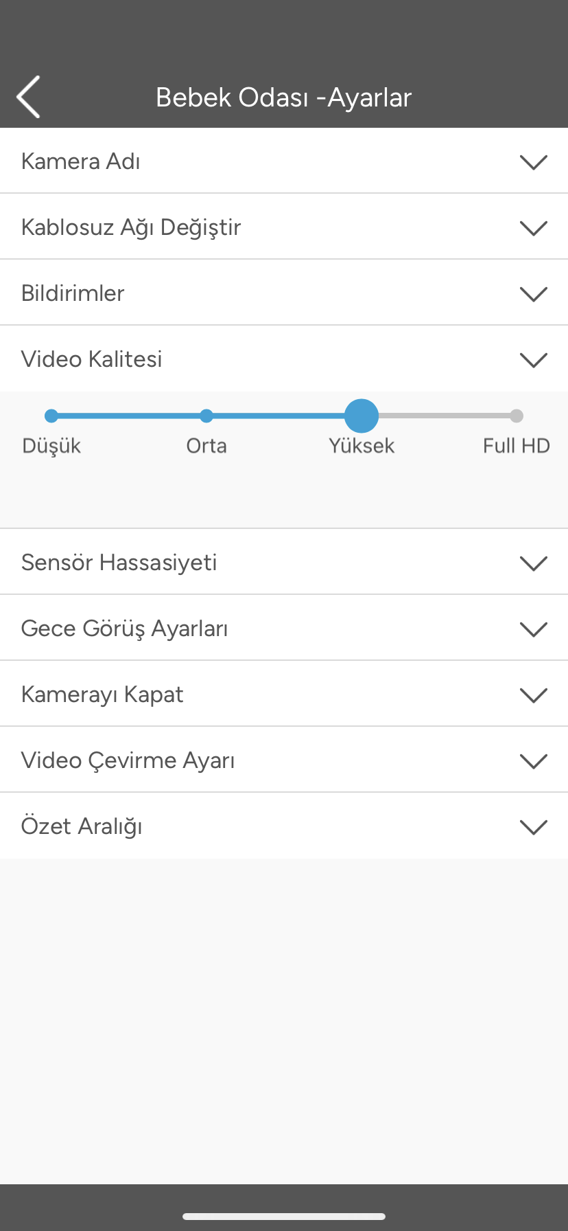Expand Gece Görüş Ayarları chevron
Viewport: 568px width, 1231px height.
click(x=533, y=629)
